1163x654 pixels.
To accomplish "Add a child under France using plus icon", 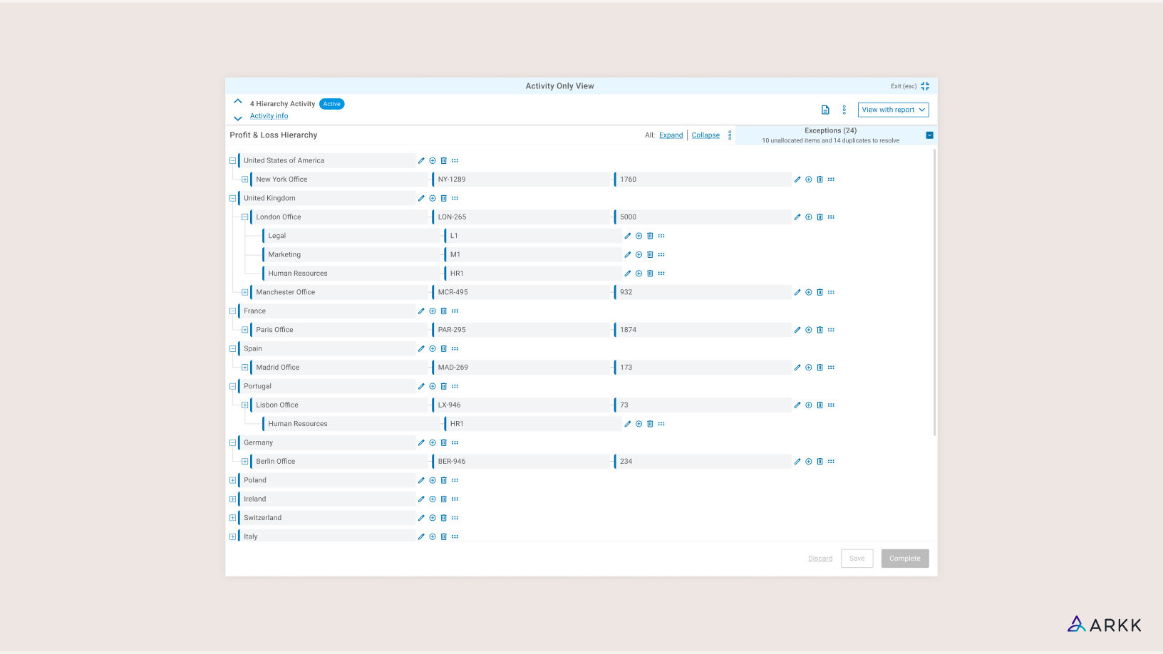I will coord(433,311).
